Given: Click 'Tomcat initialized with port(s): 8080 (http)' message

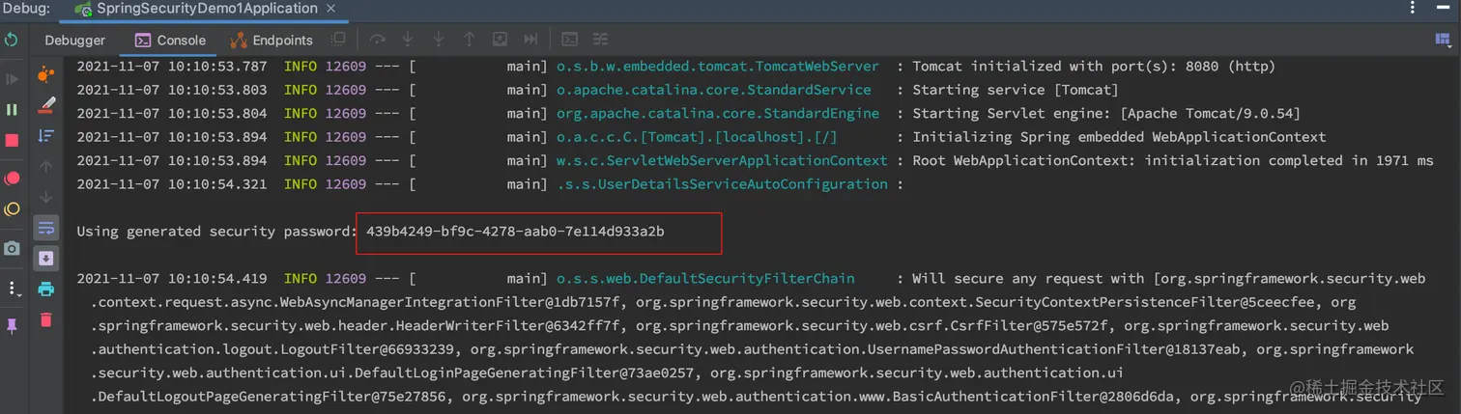Looking at the screenshot, I should 1094,67.
